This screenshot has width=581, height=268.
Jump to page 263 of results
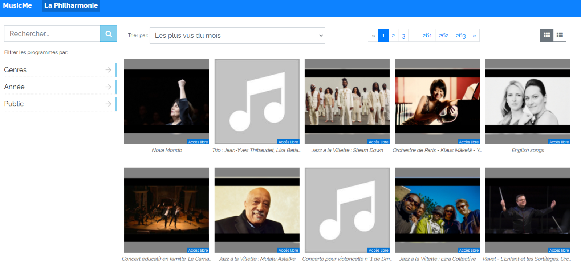tap(460, 36)
